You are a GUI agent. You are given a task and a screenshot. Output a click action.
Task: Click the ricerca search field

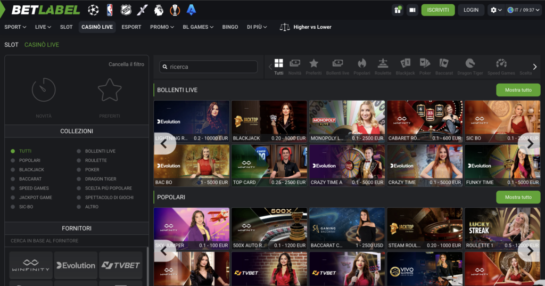(x=209, y=67)
